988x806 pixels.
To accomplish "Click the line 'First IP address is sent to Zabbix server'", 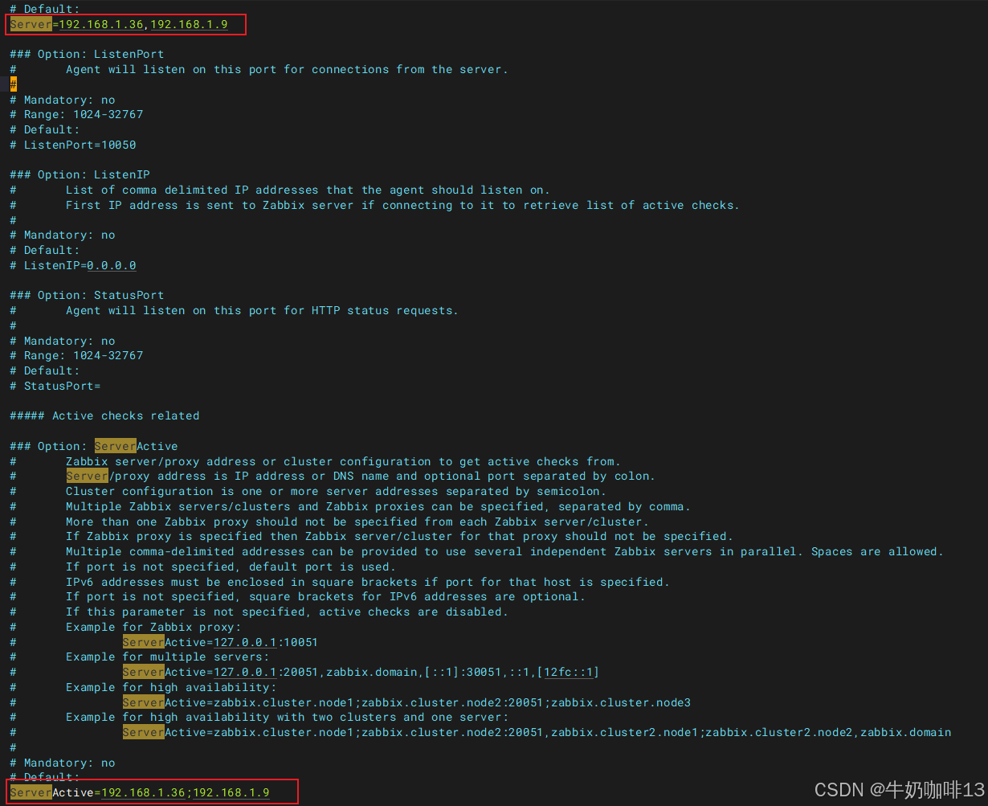I will coord(402,205).
